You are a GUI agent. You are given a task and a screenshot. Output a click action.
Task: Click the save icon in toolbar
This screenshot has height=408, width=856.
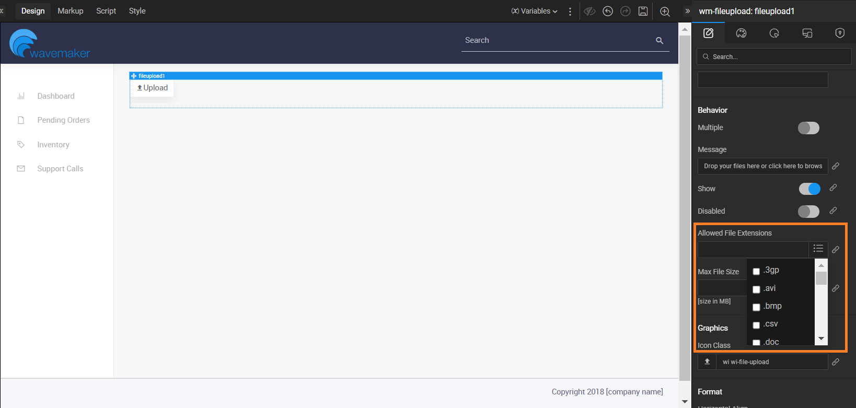click(643, 11)
